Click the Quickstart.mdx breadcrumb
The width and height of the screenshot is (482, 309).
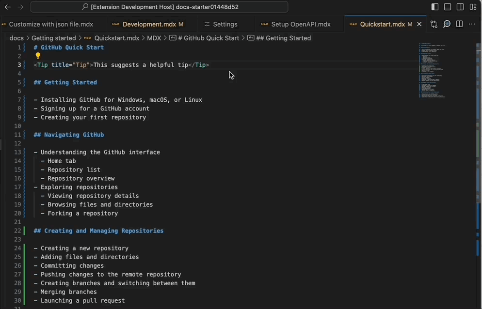pyautogui.click(x=116, y=38)
